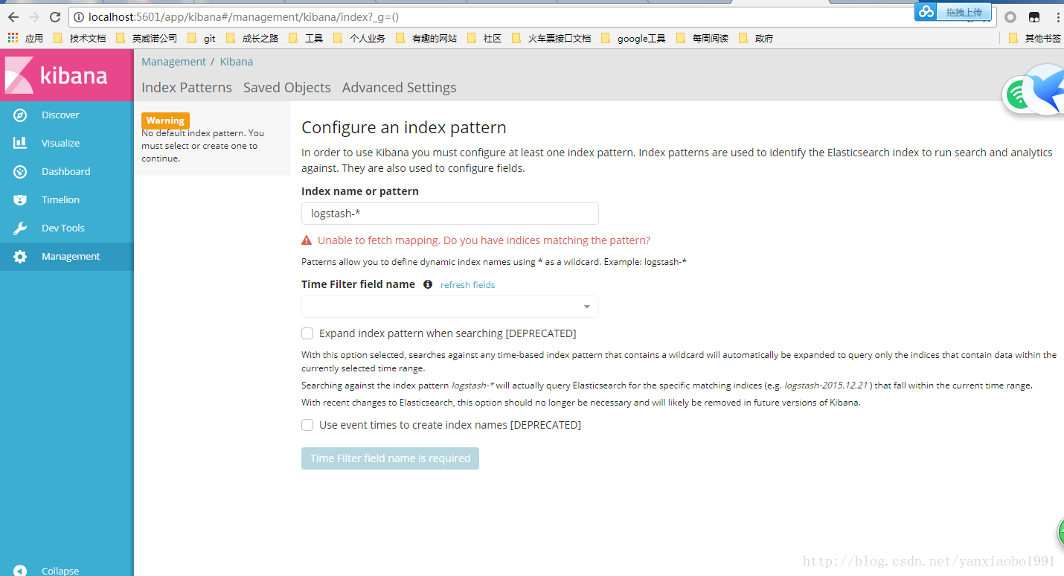Click the black square extension icon
Image resolution: width=1064 pixels, height=576 pixels.
point(1034,16)
